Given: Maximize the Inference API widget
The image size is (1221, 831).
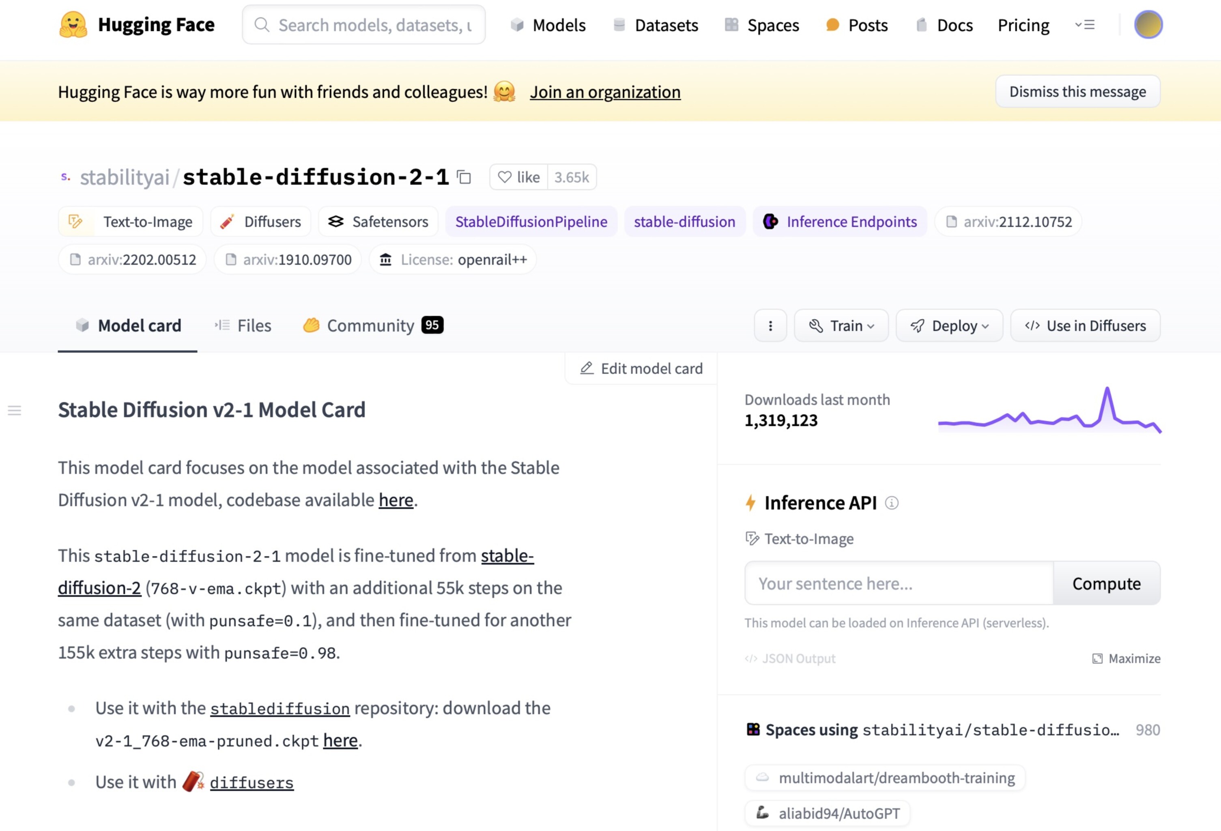Looking at the screenshot, I should (1126, 659).
